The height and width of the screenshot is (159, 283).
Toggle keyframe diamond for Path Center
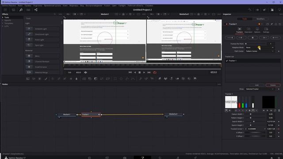(x=279, y=51)
